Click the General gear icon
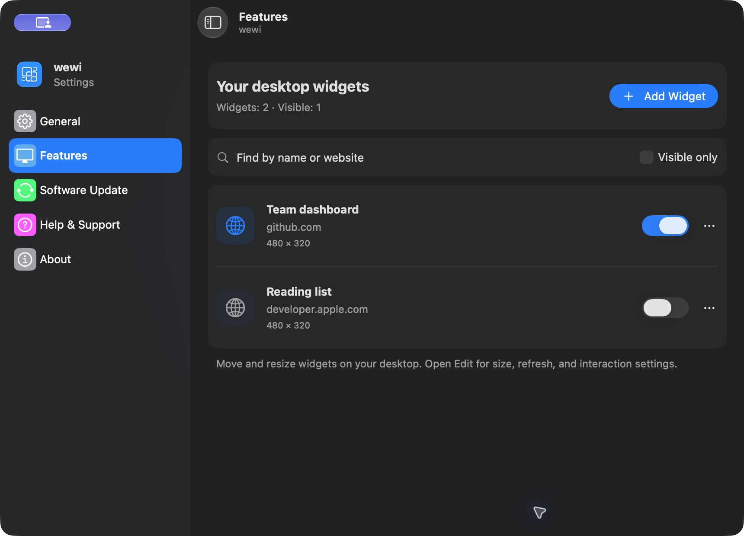Screen dimensions: 744x536 [25, 121]
